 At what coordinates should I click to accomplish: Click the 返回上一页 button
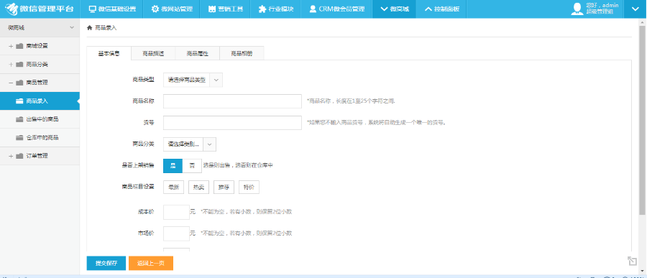(151, 263)
